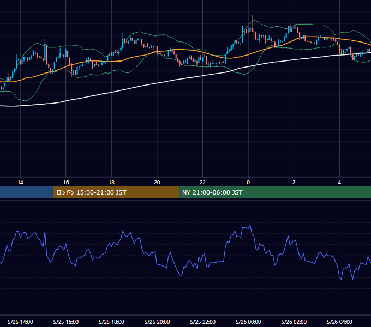Image resolution: width=371 pixels, height=327 pixels.
Task: Click the 2 hour label on the axis
Action: click(x=294, y=183)
